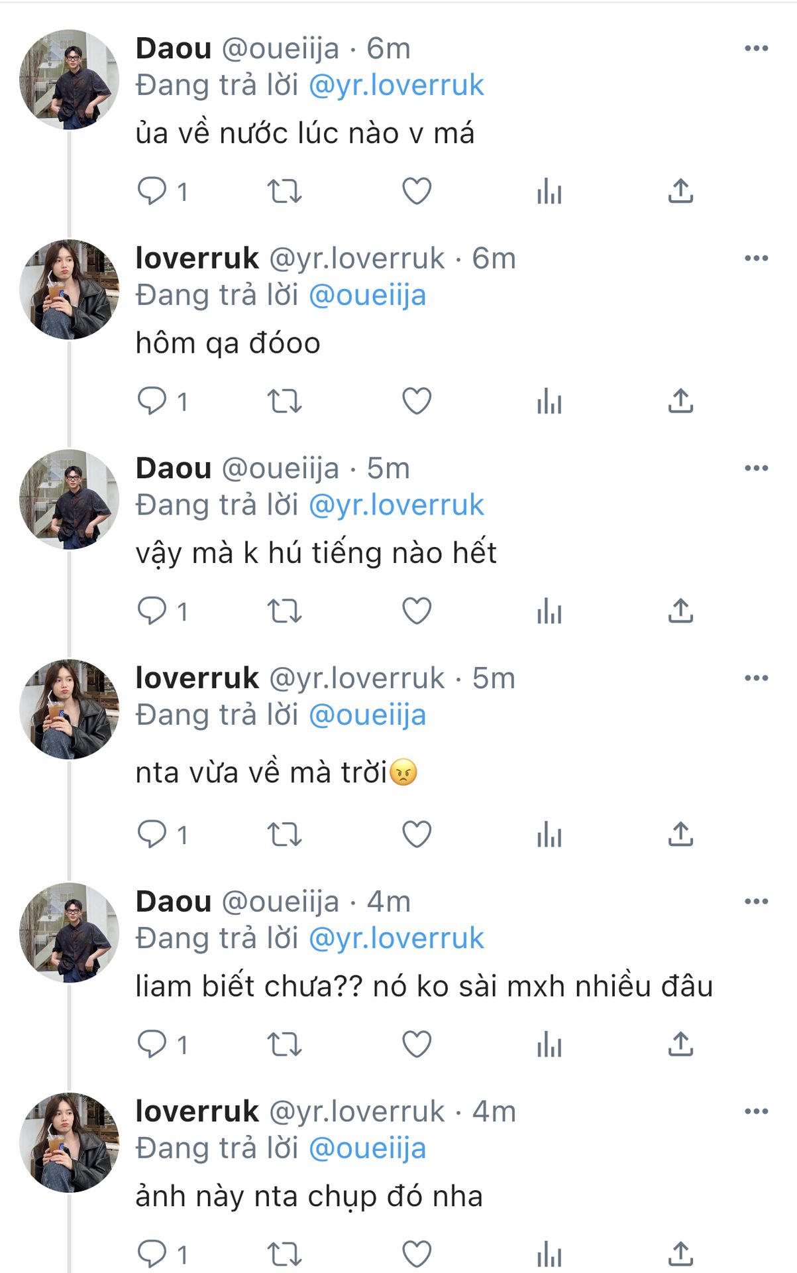Open Daou's profile picture on the first tweet

69,79
